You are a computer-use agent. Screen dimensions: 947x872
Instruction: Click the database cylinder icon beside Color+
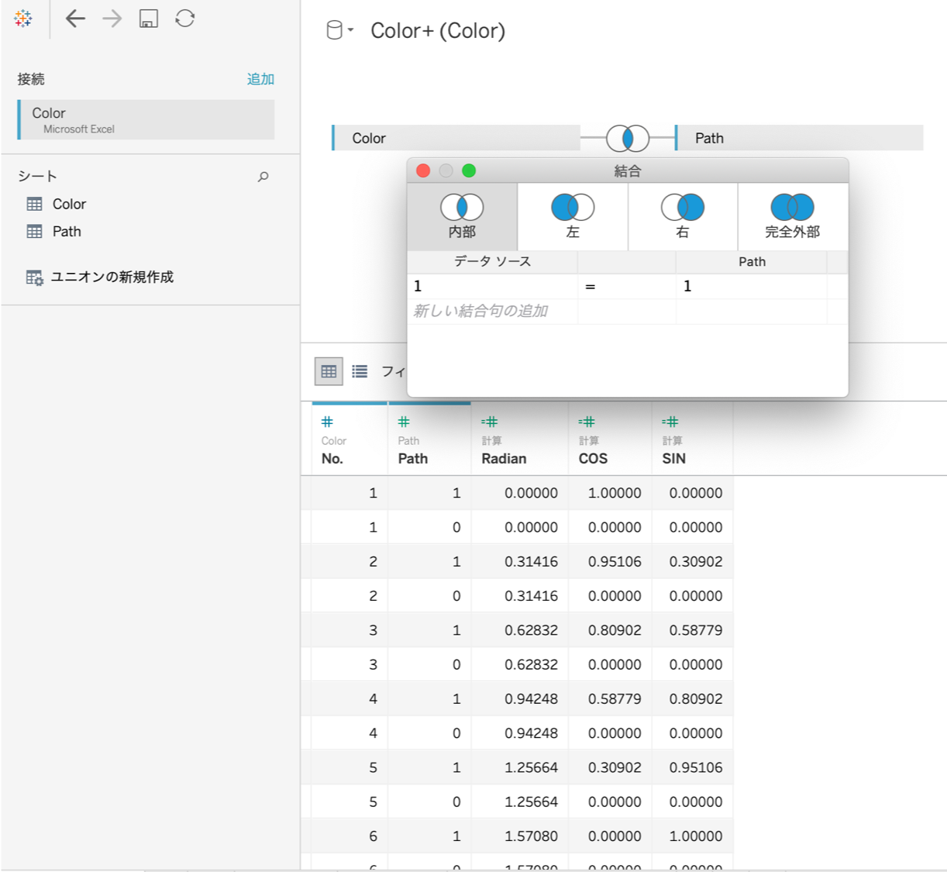[x=334, y=29]
